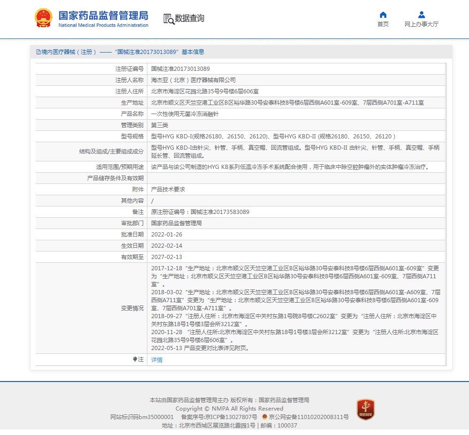469x435 pixels.
Task: Select the 适用范围/预期用途 row label
Action: point(120,167)
